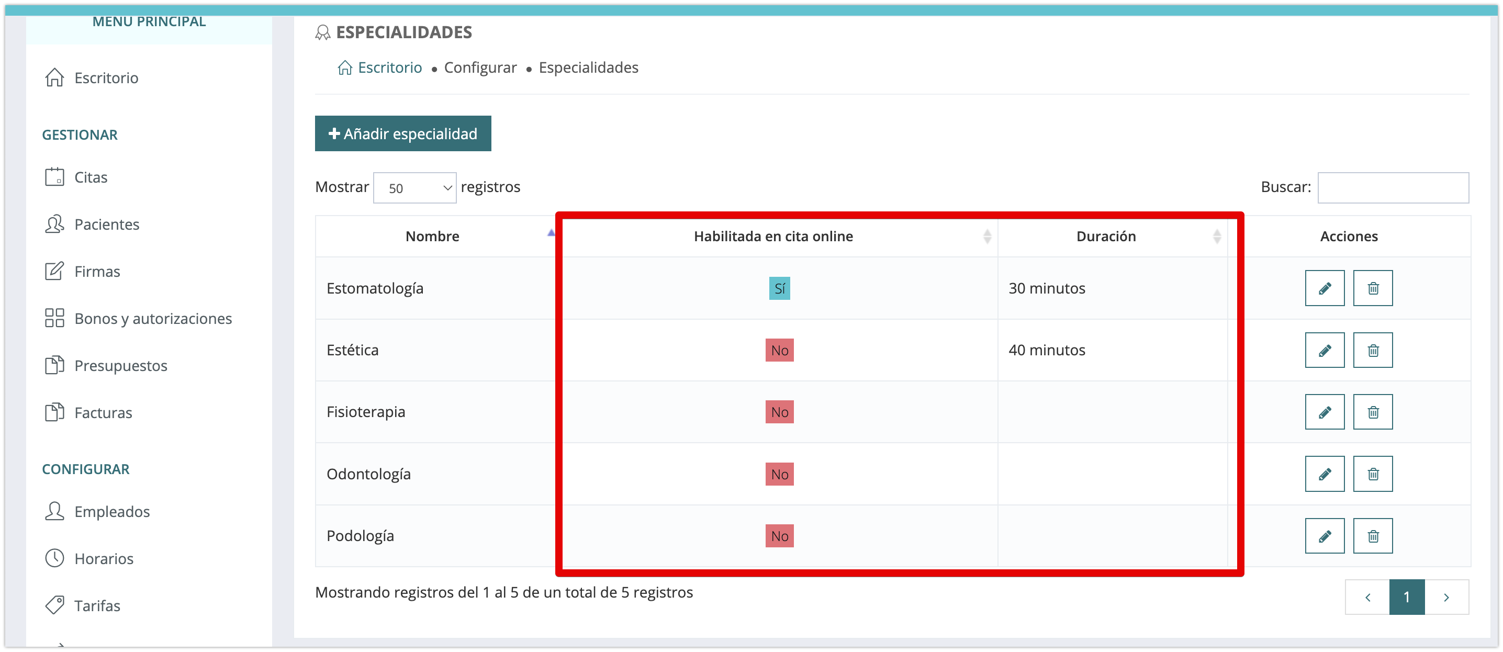
Task: Delete the Estética specialty with the trash icon
Action: (x=1372, y=350)
